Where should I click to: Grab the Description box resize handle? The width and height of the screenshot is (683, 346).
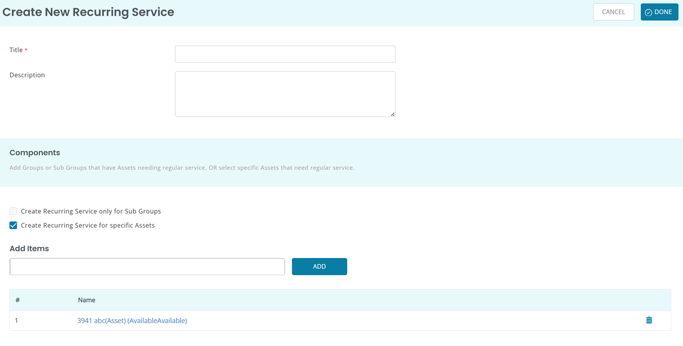click(392, 114)
